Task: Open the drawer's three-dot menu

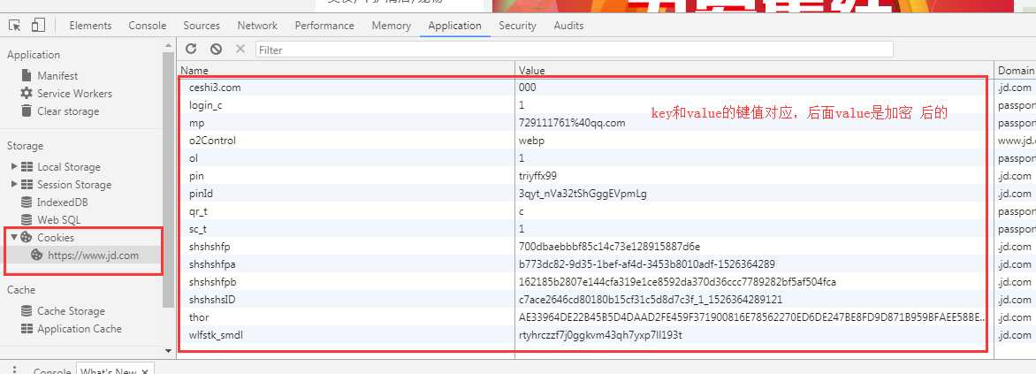Action: tap(14, 370)
